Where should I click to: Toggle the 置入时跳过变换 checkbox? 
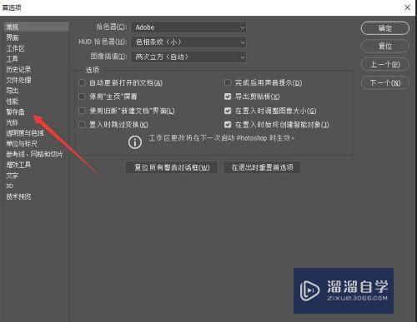(x=82, y=124)
